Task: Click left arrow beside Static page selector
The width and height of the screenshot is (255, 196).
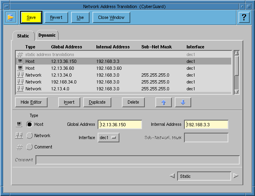Action: pyautogui.click(x=172, y=176)
